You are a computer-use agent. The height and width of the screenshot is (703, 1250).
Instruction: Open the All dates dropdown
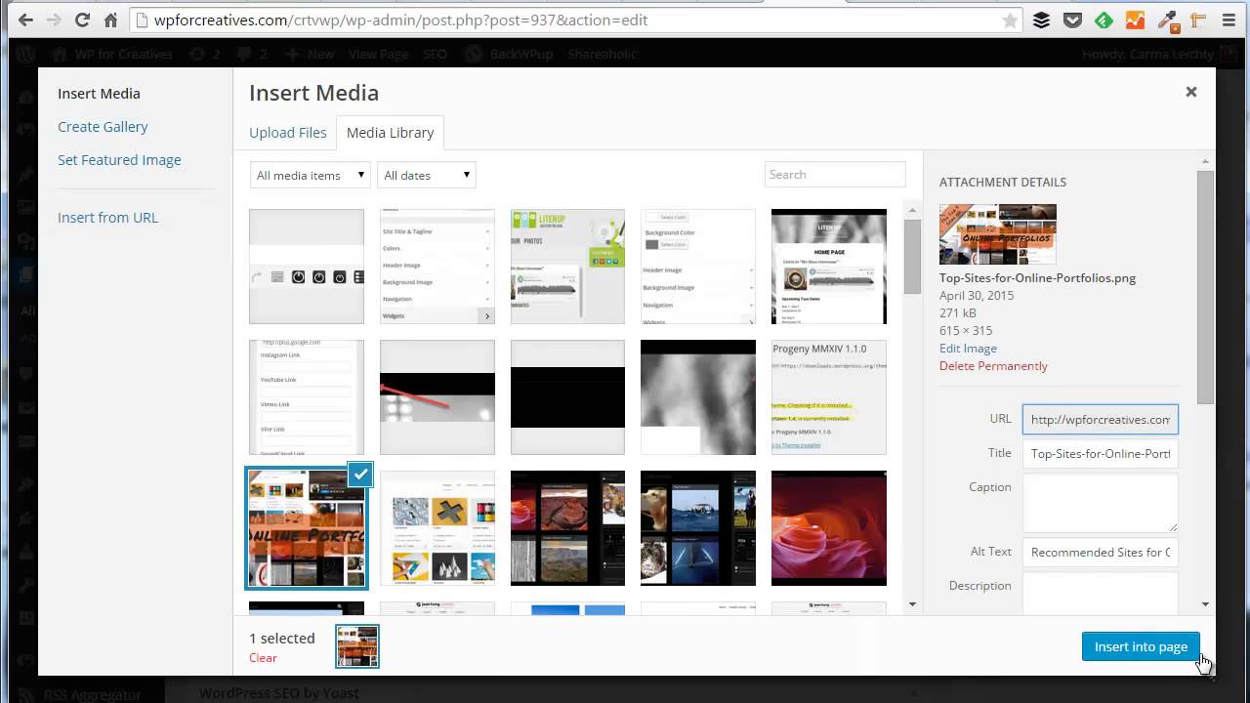point(427,175)
